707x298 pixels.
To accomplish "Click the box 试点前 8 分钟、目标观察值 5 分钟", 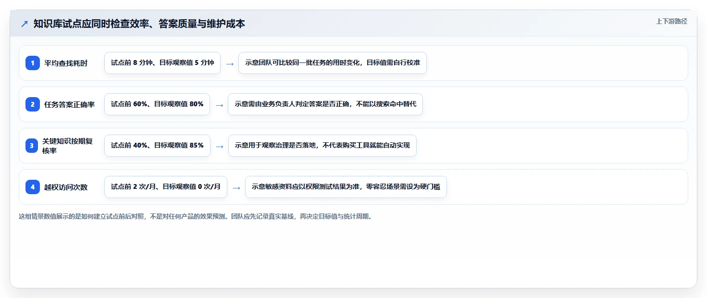I will pos(162,63).
